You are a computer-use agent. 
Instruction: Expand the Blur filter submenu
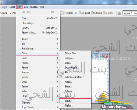coord(38,44)
